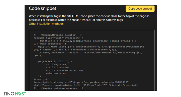The height and width of the screenshot is (97, 181).
Task: Open Other installation methods link
Action: coord(46,24)
